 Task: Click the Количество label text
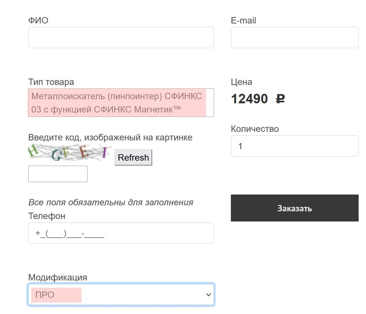(255, 129)
